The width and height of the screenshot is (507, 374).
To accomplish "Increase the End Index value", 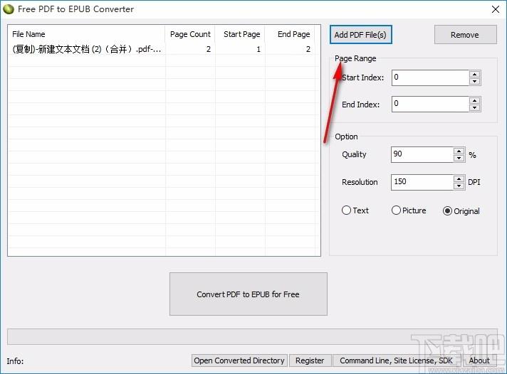I will coord(474,101).
